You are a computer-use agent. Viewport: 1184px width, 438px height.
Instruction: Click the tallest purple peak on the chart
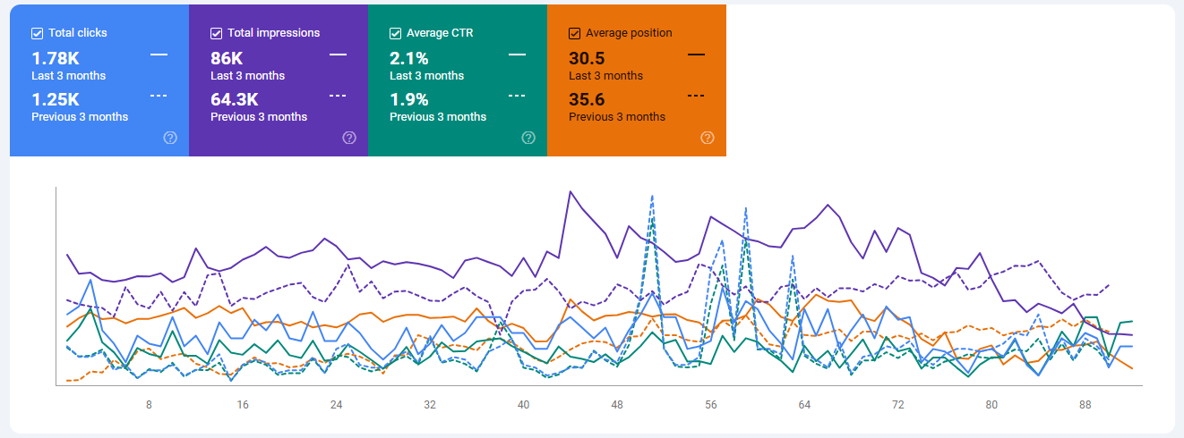[570, 192]
